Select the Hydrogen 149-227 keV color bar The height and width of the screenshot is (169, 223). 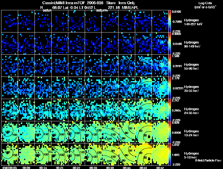point(169,21)
